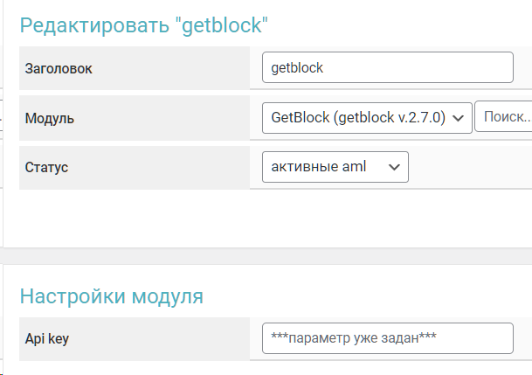Click the gray divider between the two sections

262,254
